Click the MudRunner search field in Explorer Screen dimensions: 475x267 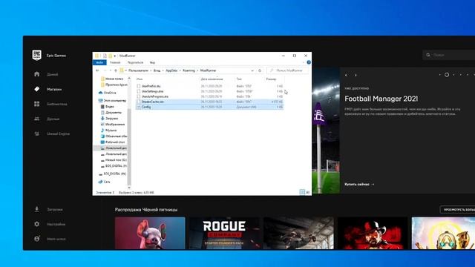(x=288, y=70)
